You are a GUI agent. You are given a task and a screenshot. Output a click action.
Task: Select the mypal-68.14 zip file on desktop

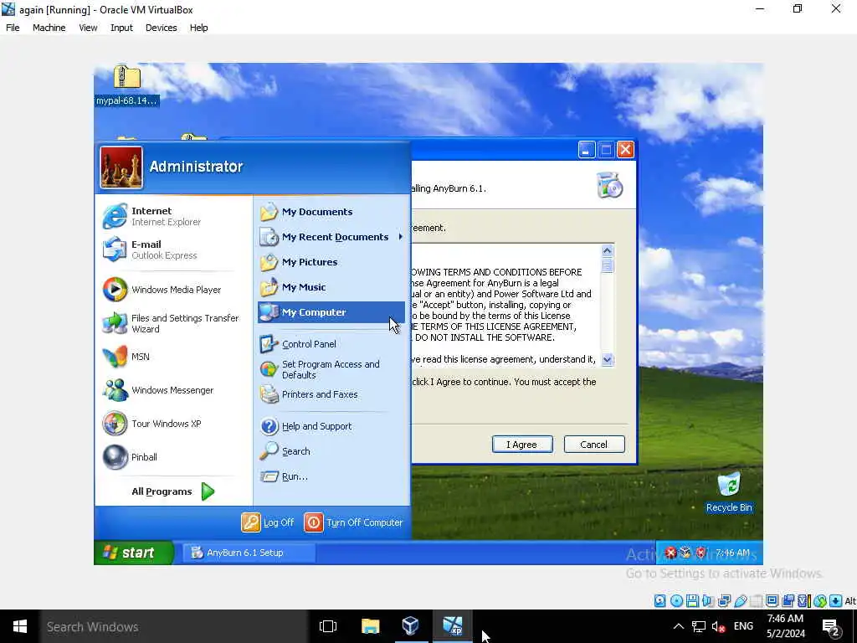pyautogui.click(x=127, y=85)
